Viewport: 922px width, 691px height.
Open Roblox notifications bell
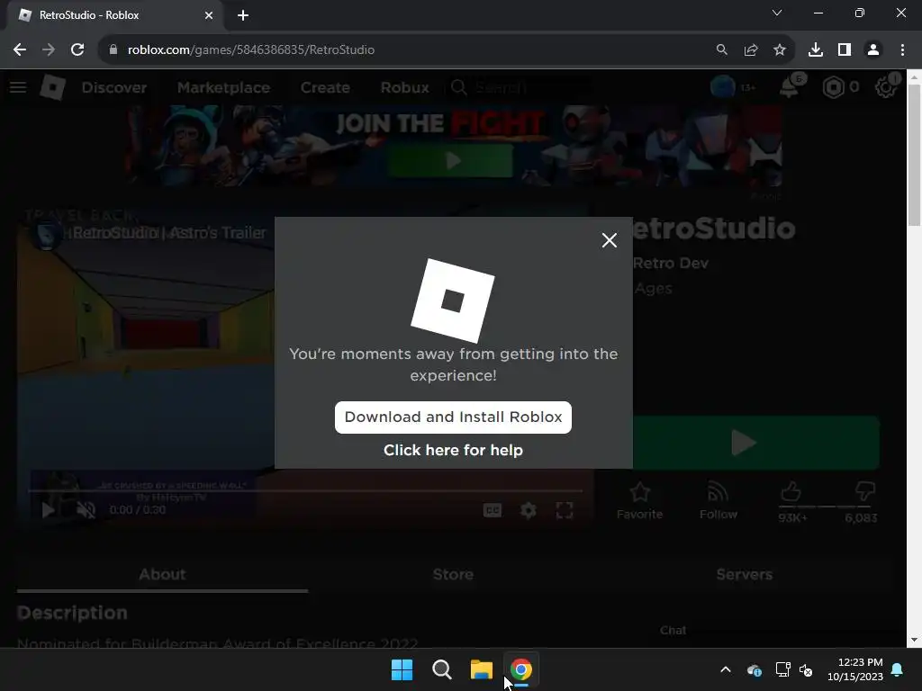coord(789,87)
